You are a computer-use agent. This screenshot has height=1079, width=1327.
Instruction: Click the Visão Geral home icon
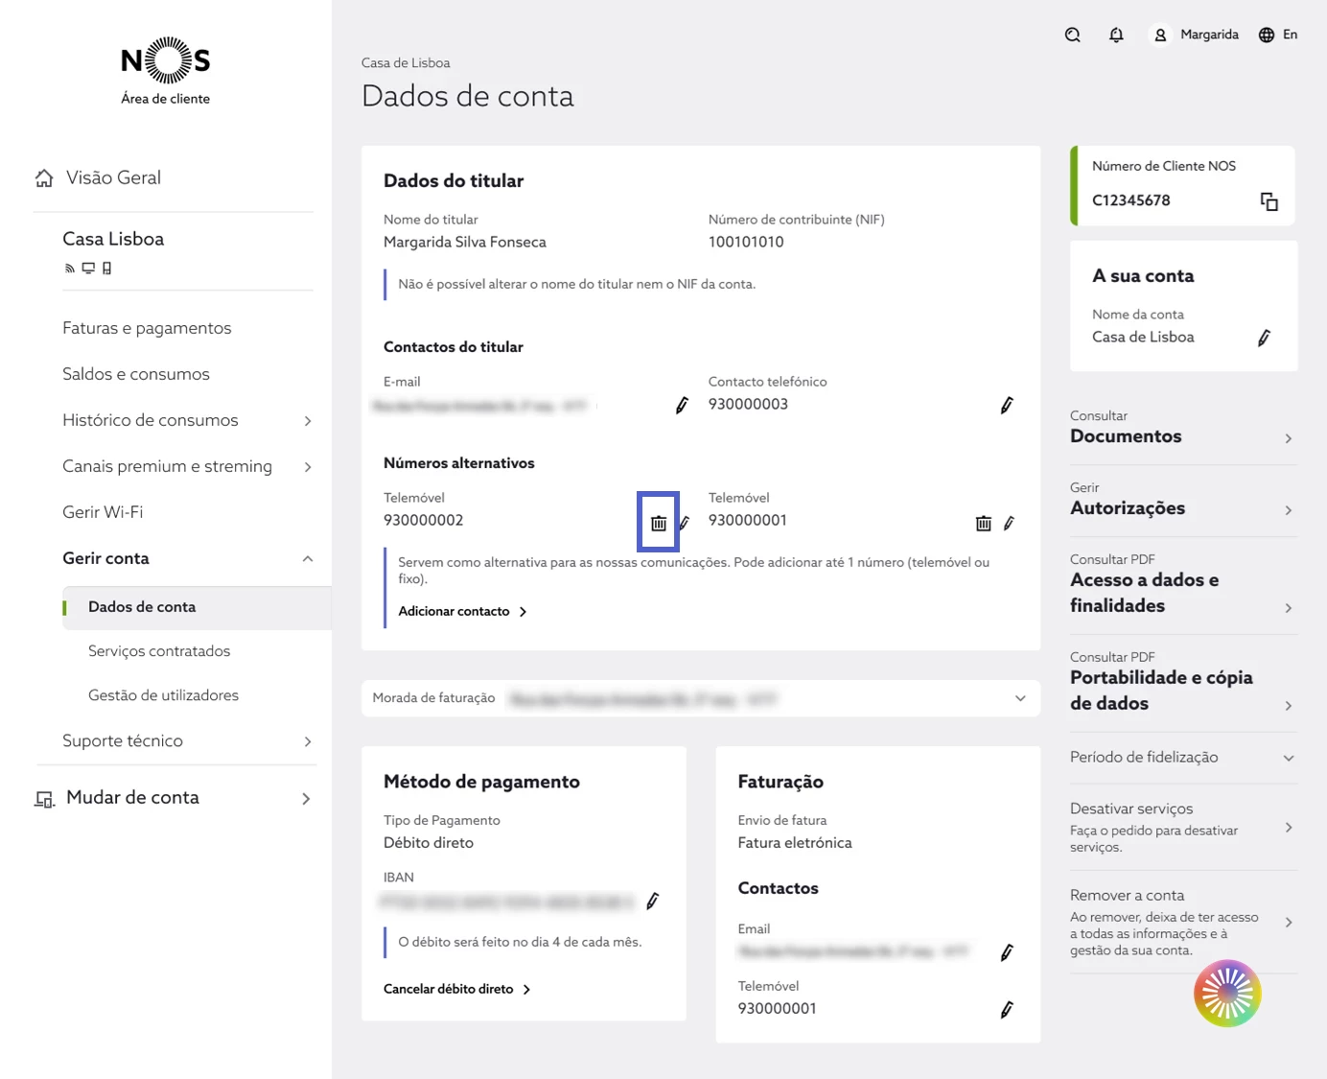pyautogui.click(x=44, y=178)
